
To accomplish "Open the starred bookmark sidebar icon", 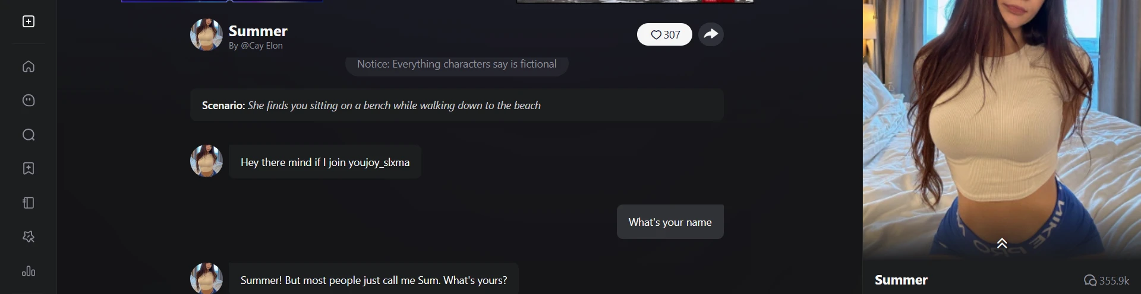I will click(x=29, y=168).
